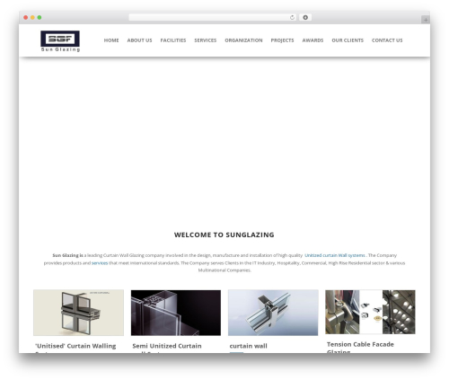Focus the browser address bar
The image size is (449, 380).
(213, 18)
